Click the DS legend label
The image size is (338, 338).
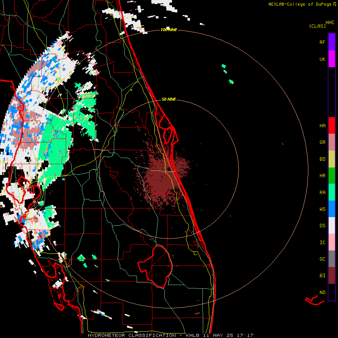(x=322, y=226)
